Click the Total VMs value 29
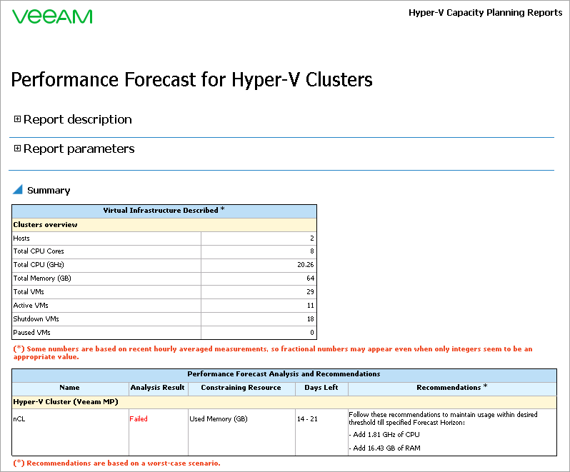This screenshot has width=570, height=472. click(310, 292)
